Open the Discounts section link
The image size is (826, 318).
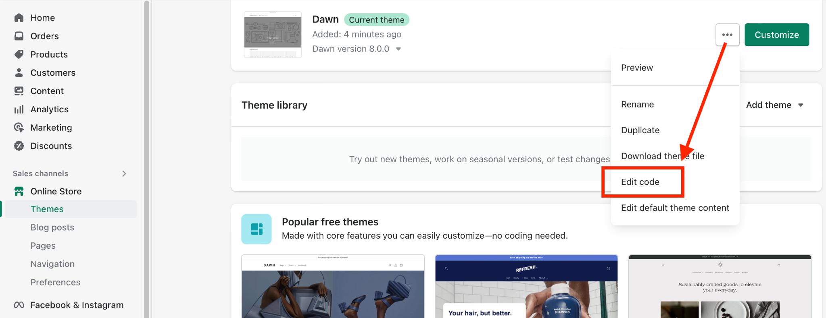51,146
